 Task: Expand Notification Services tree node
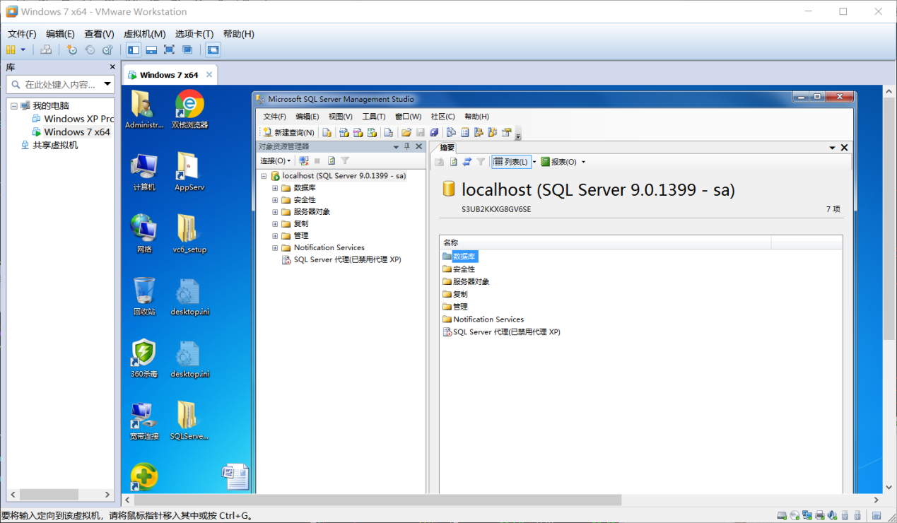tap(276, 248)
